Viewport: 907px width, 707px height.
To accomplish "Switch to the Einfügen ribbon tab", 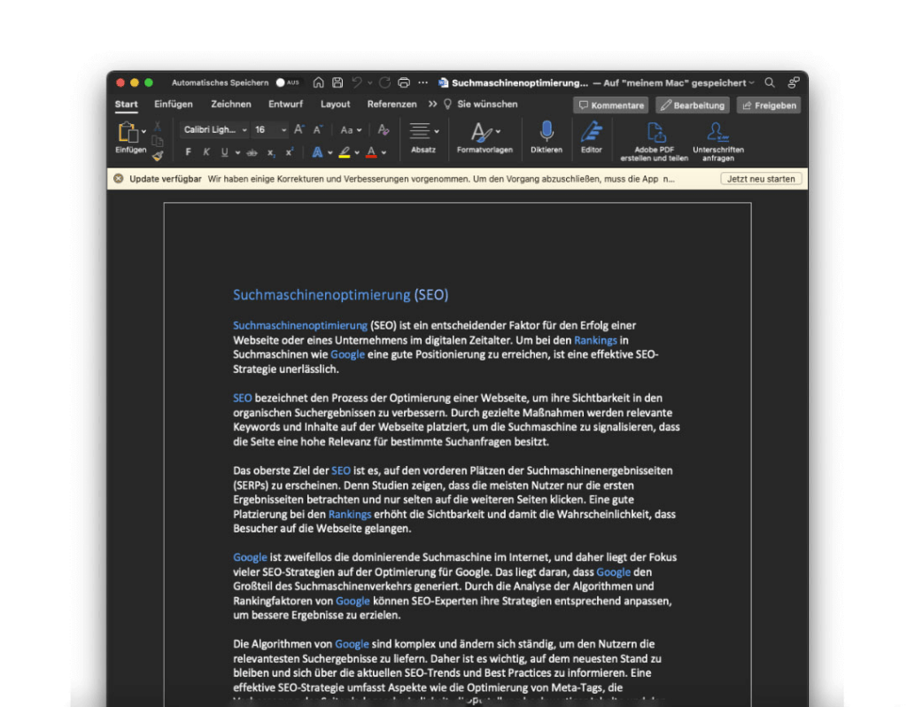I will coord(174,104).
